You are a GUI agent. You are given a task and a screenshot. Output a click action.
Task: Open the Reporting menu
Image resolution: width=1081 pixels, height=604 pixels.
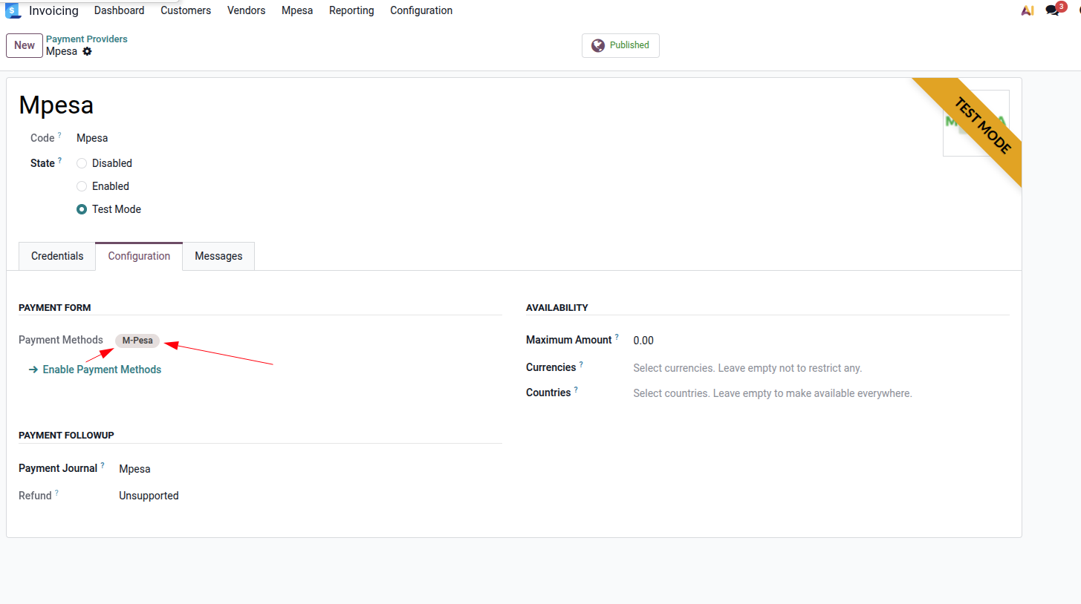pyautogui.click(x=351, y=10)
